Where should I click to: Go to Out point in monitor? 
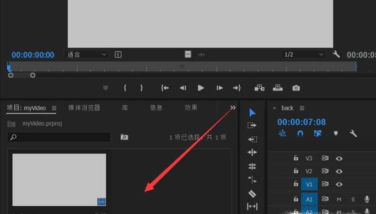(x=237, y=88)
